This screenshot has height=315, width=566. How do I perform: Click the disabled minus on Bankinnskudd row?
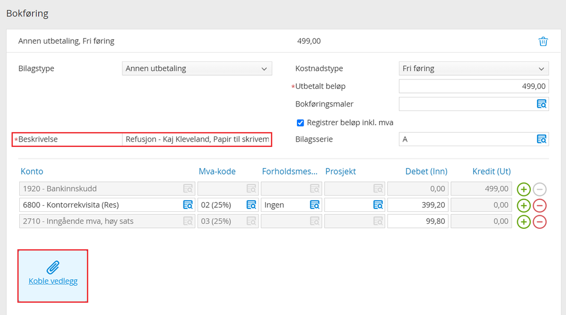pyautogui.click(x=539, y=189)
